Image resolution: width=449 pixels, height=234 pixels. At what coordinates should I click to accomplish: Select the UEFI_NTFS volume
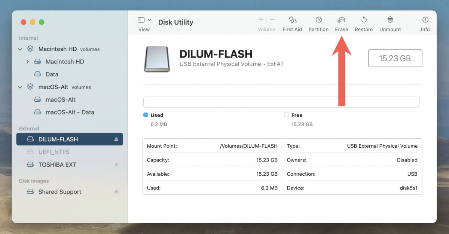54,152
